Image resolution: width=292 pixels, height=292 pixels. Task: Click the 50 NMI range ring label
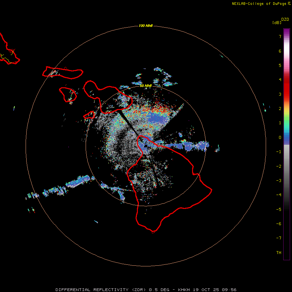click(x=146, y=86)
